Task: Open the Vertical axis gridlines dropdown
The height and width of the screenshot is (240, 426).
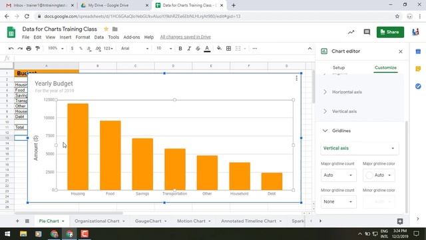Action: click(x=359, y=148)
